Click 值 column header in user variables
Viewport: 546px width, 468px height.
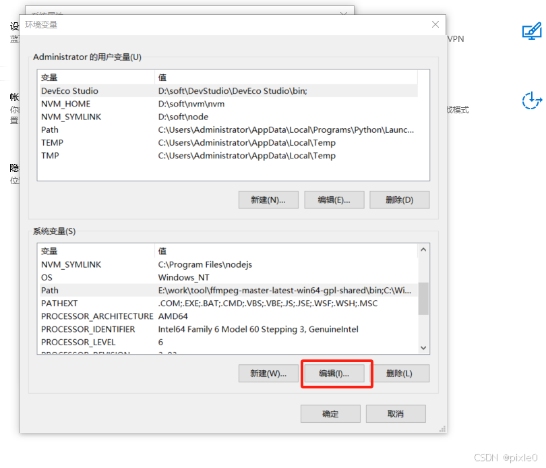click(286, 78)
